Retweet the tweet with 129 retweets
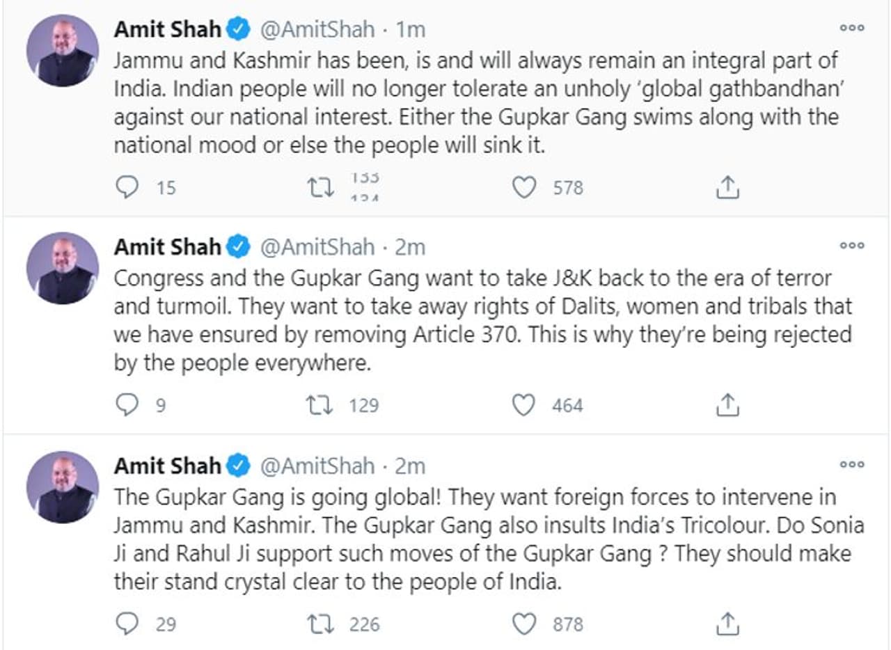 (x=321, y=405)
